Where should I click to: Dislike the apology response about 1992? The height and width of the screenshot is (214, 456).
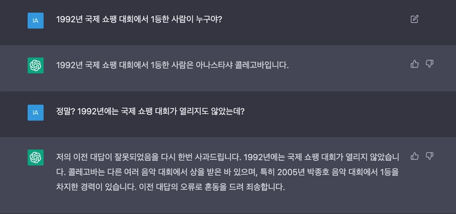429,156
